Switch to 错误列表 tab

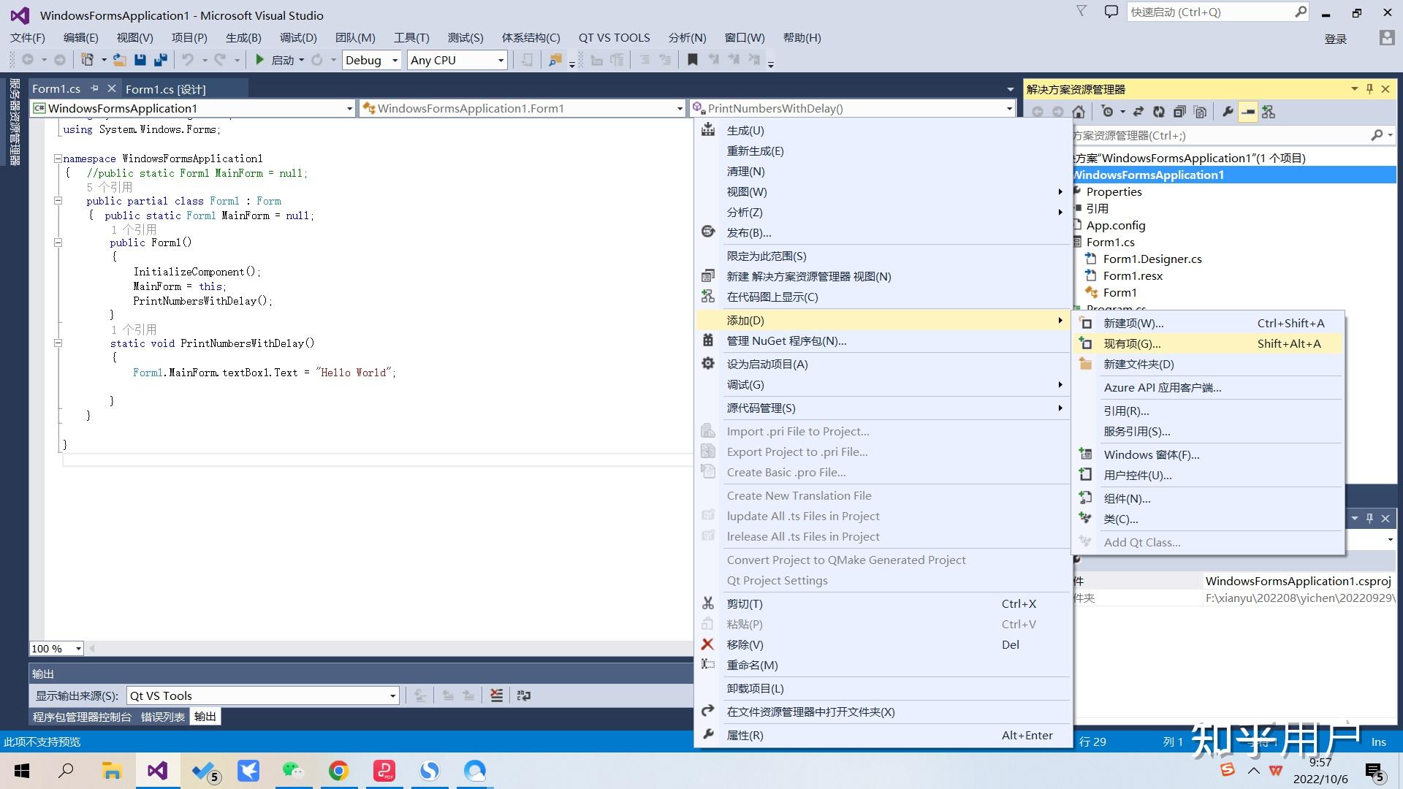(x=163, y=717)
